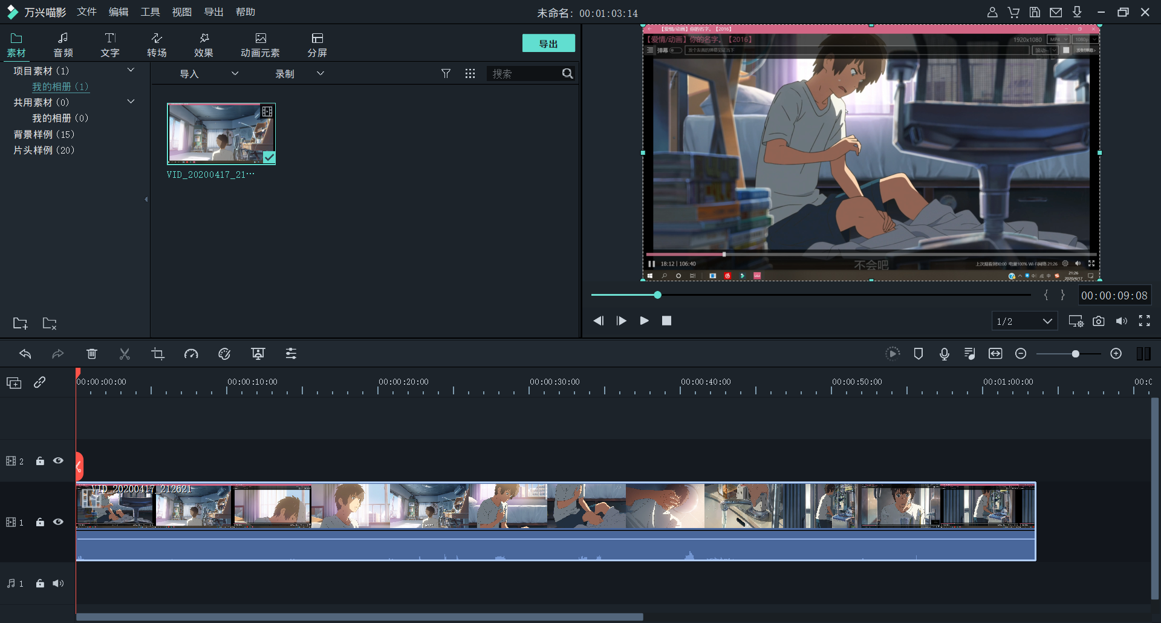Click the delete trash icon

click(x=92, y=354)
